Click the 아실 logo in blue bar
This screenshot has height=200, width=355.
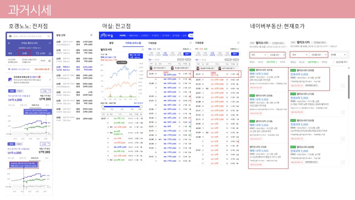tap(107, 35)
